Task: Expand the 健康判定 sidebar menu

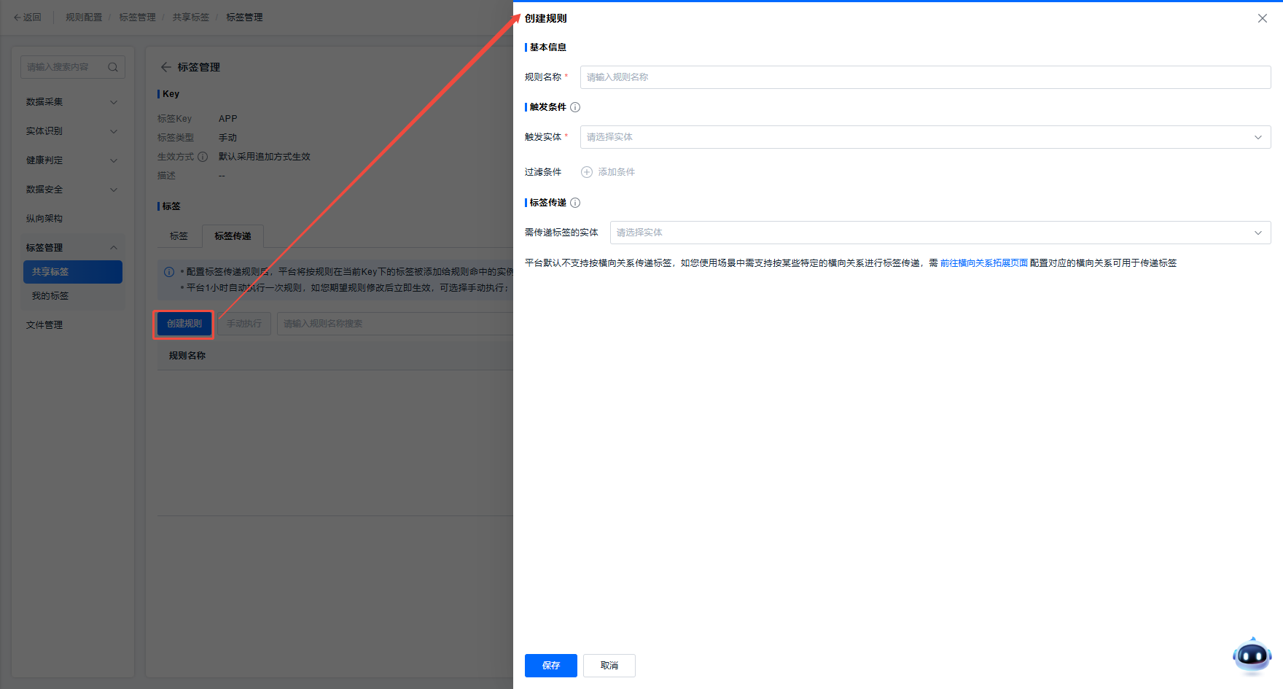Action: (x=71, y=160)
